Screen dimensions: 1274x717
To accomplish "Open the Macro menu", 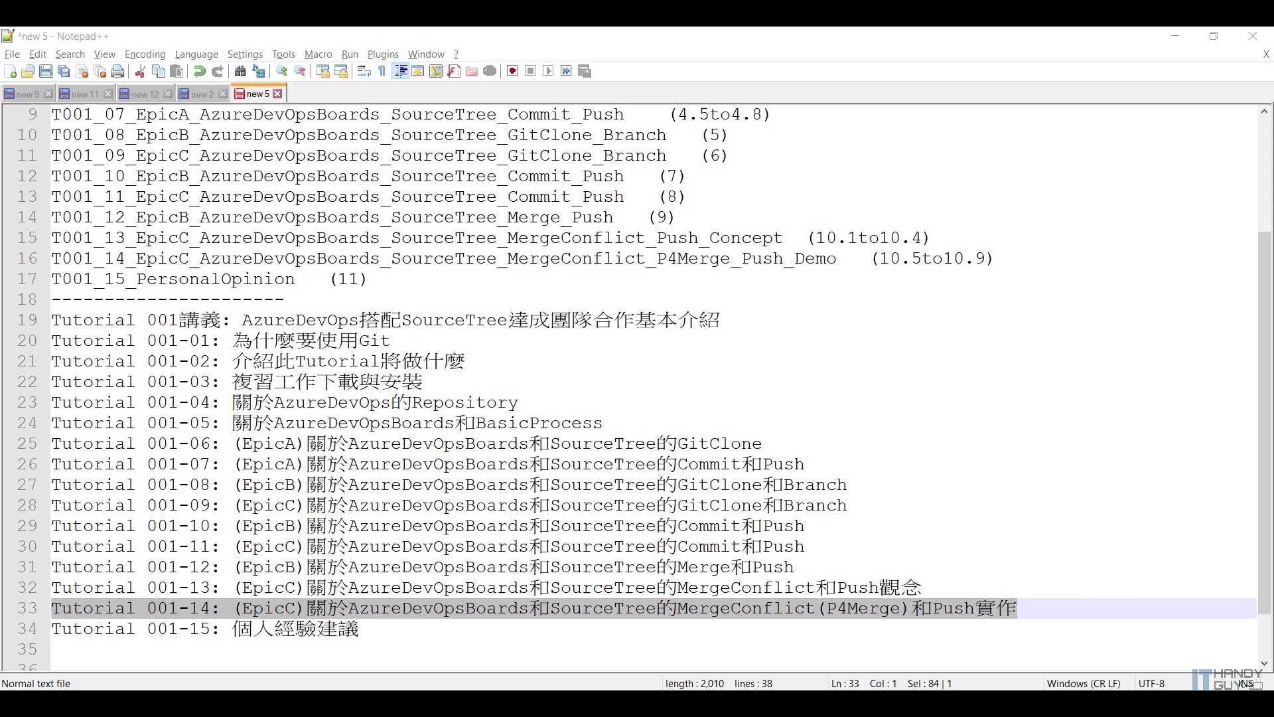I will 318,54.
